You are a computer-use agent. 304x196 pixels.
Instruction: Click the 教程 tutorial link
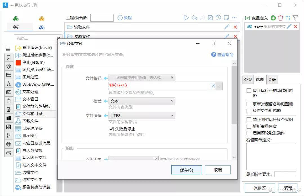tap(125, 18)
